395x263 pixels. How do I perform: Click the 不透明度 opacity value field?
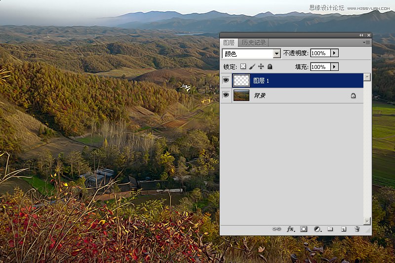[320, 53]
